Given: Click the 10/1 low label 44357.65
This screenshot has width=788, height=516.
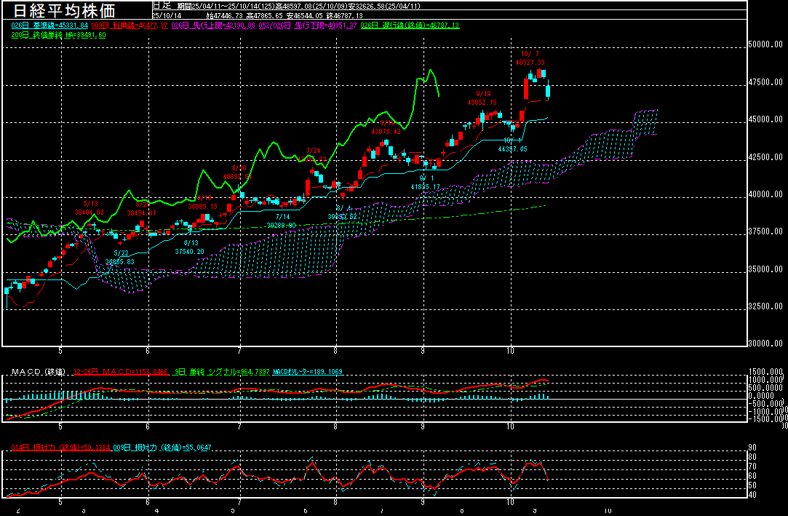Looking at the screenshot, I should click(512, 149).
